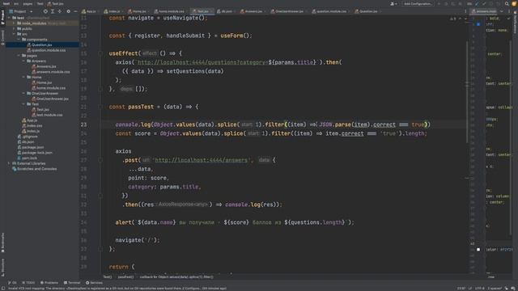518x291 pixels.
Task: Click the blue color swatch in the right editor gutter
Action: (x=478, y=24)
